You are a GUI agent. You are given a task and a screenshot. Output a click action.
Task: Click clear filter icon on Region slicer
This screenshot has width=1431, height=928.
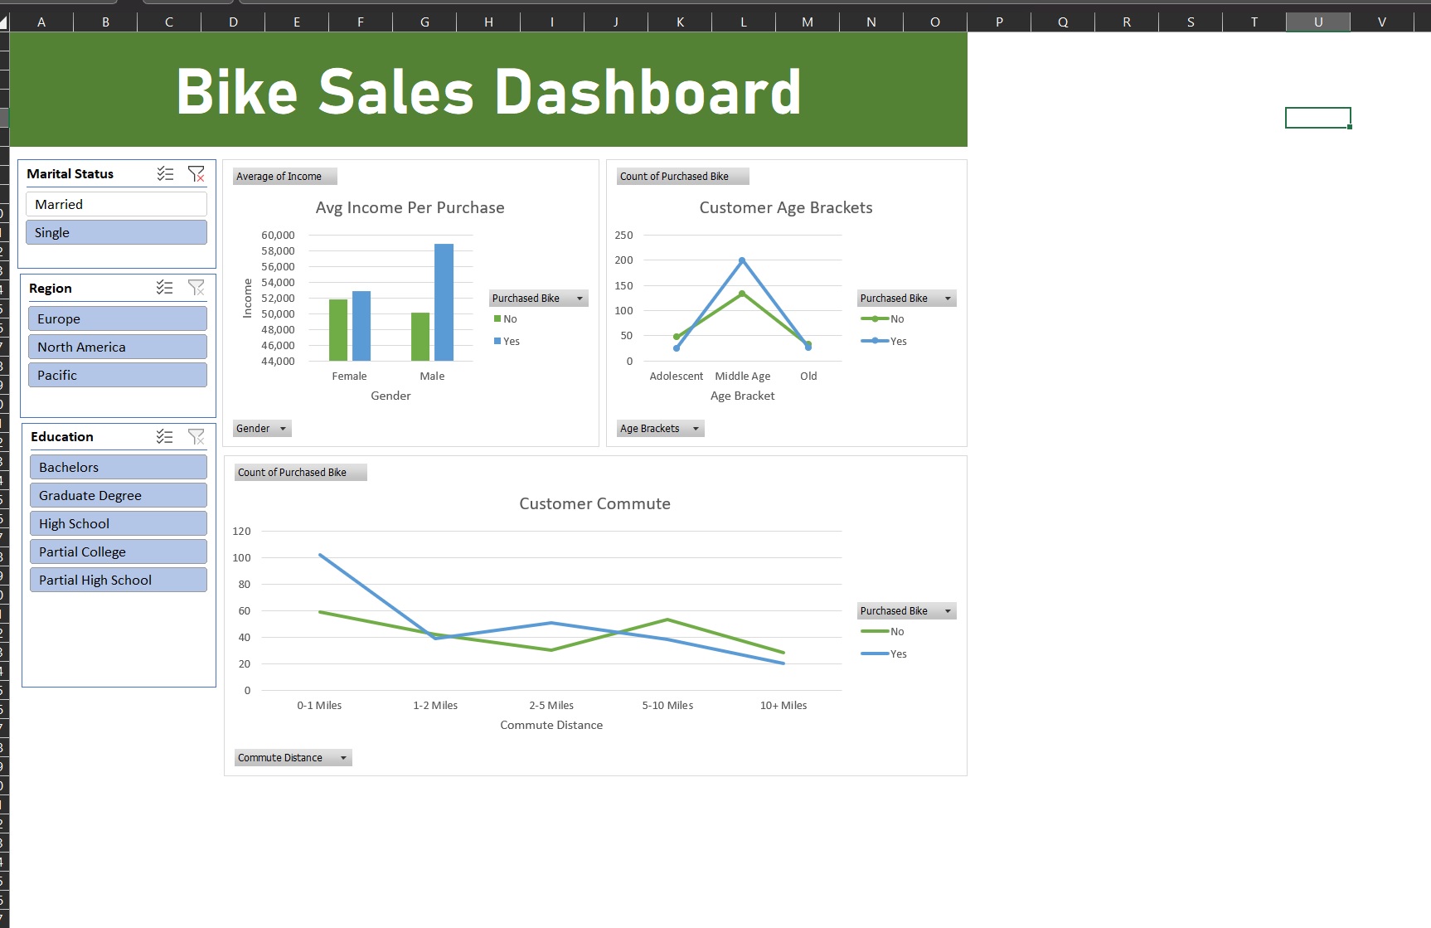point(196,288)
